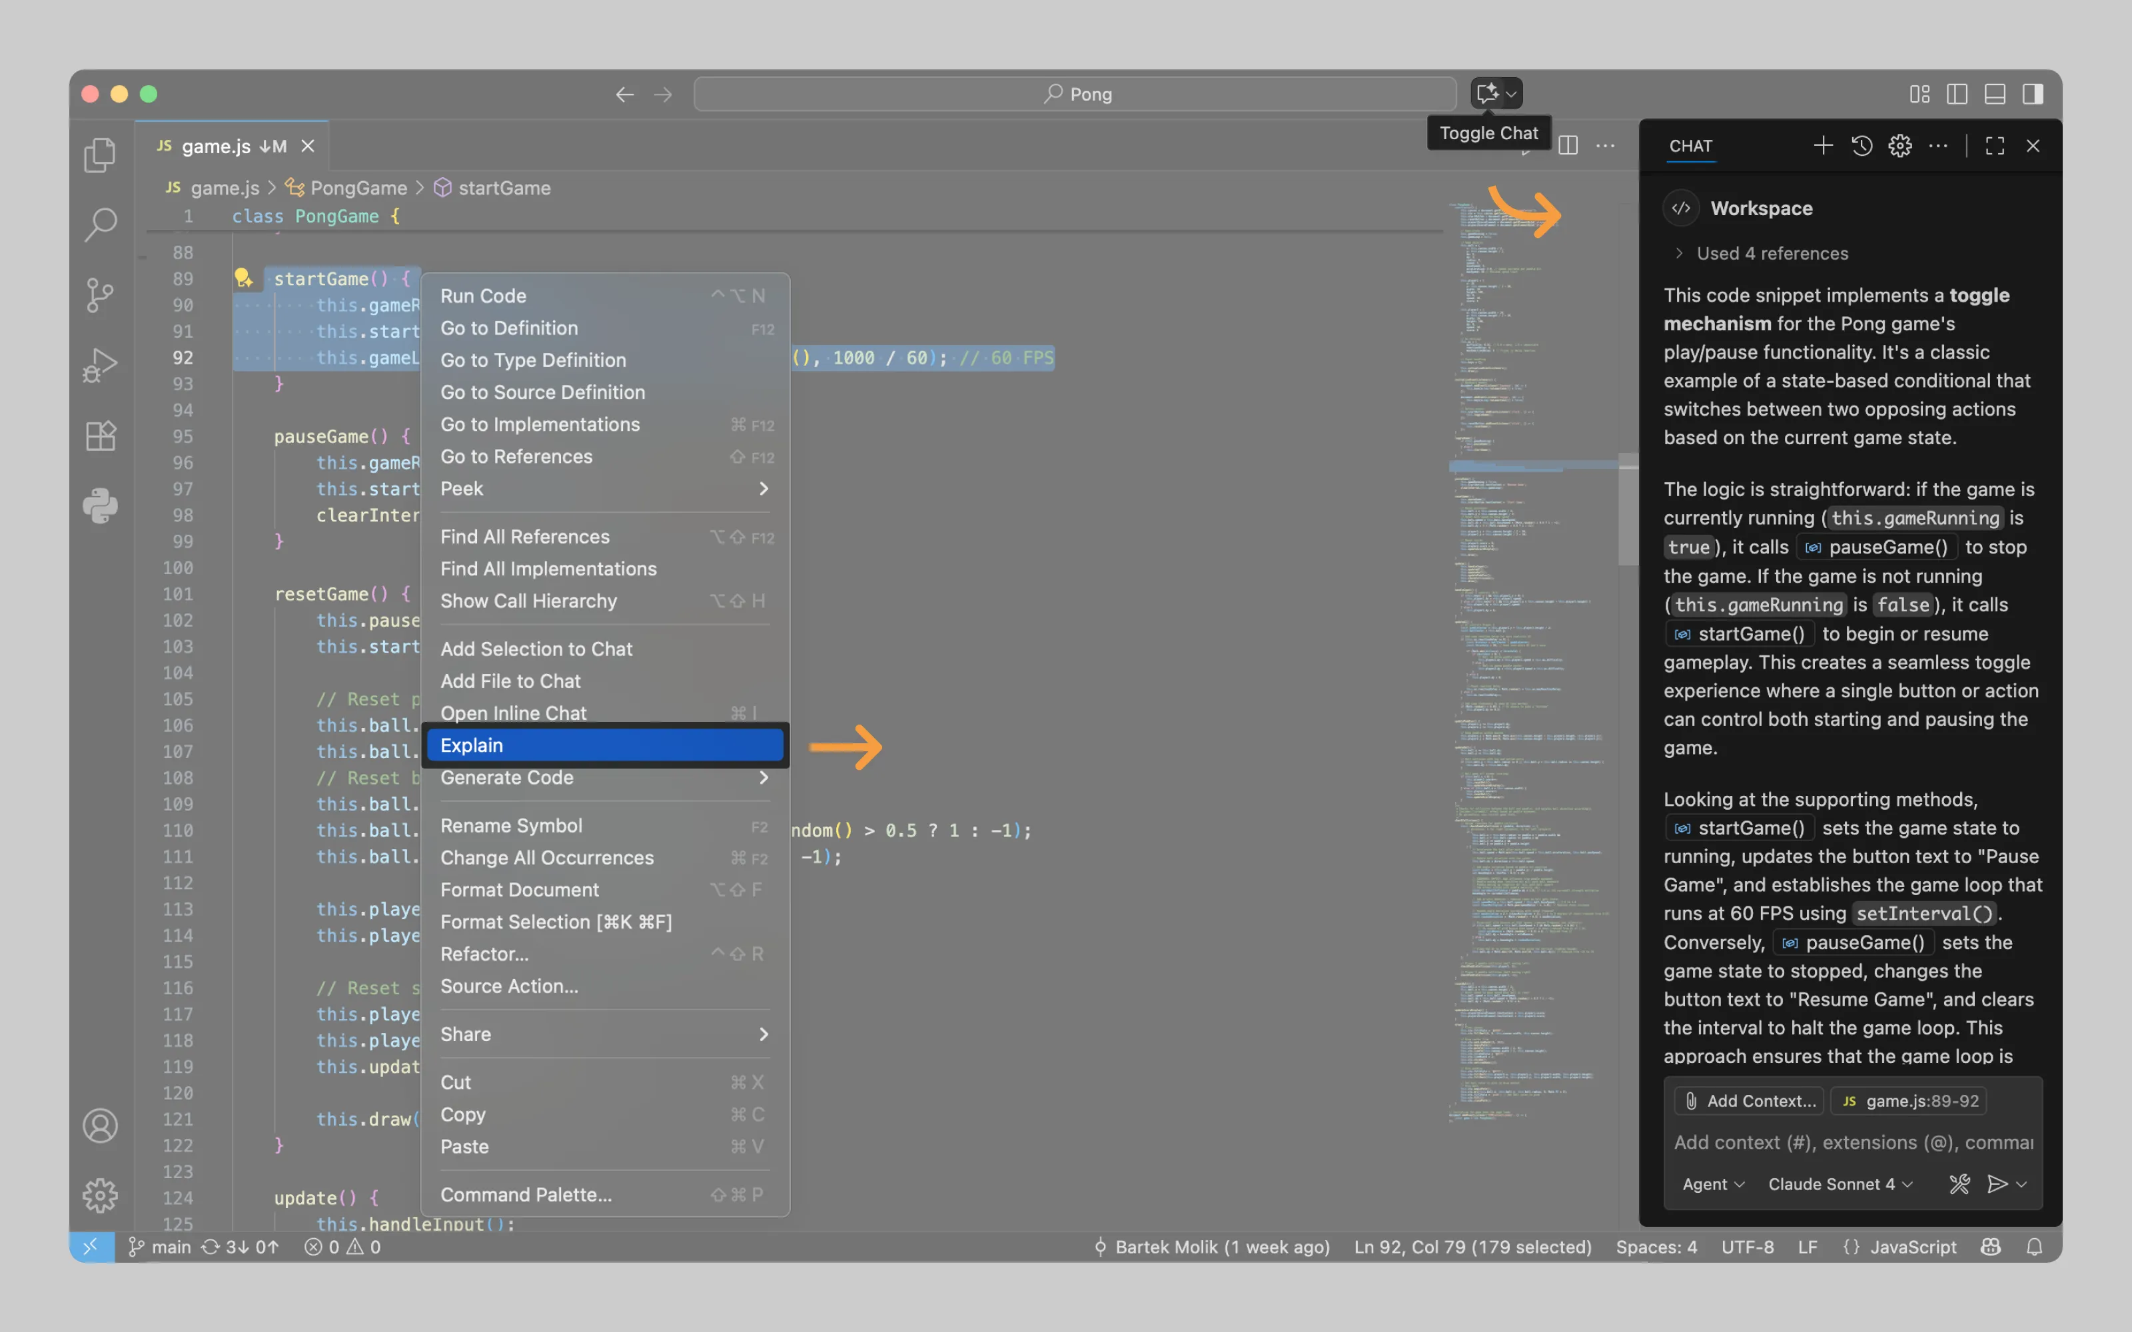Toggle the bottom panel layout button

coord(1995,95)
